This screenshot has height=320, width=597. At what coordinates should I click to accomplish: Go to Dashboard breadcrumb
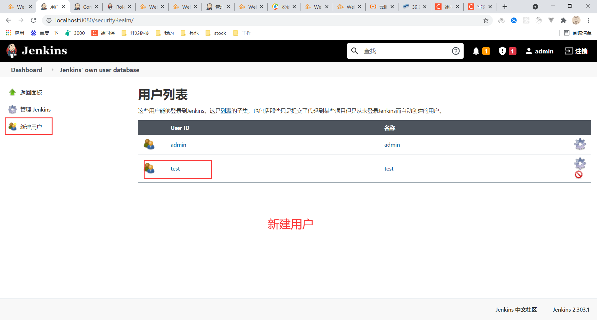[x=27, y=70]
